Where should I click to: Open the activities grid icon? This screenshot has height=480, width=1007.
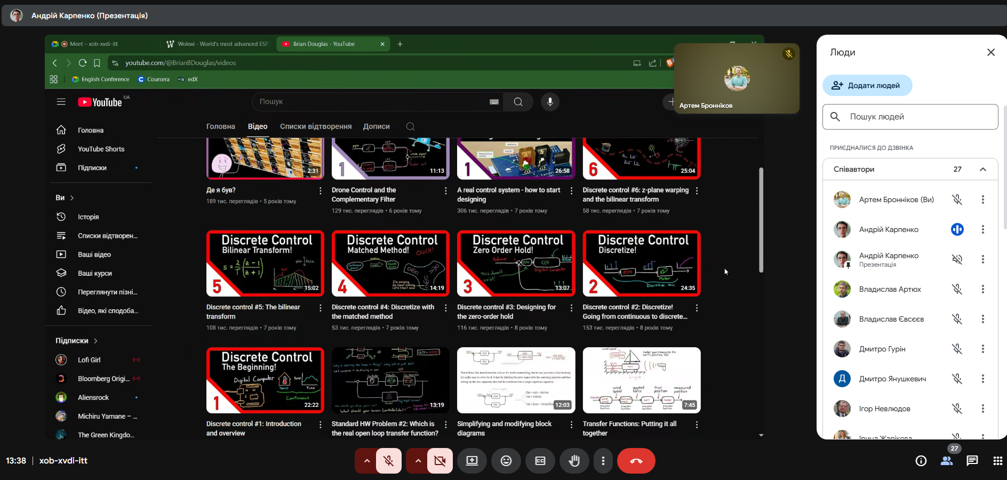[x=997, y=461]
